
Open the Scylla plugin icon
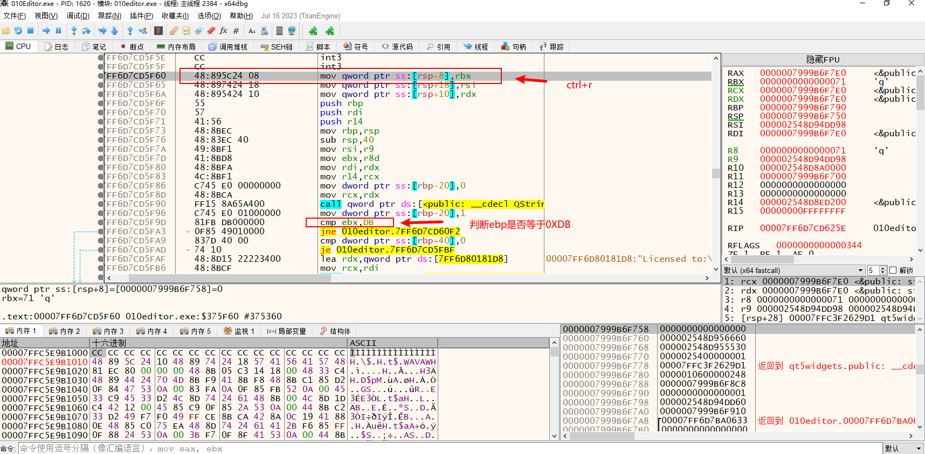[x=158, y=31]
